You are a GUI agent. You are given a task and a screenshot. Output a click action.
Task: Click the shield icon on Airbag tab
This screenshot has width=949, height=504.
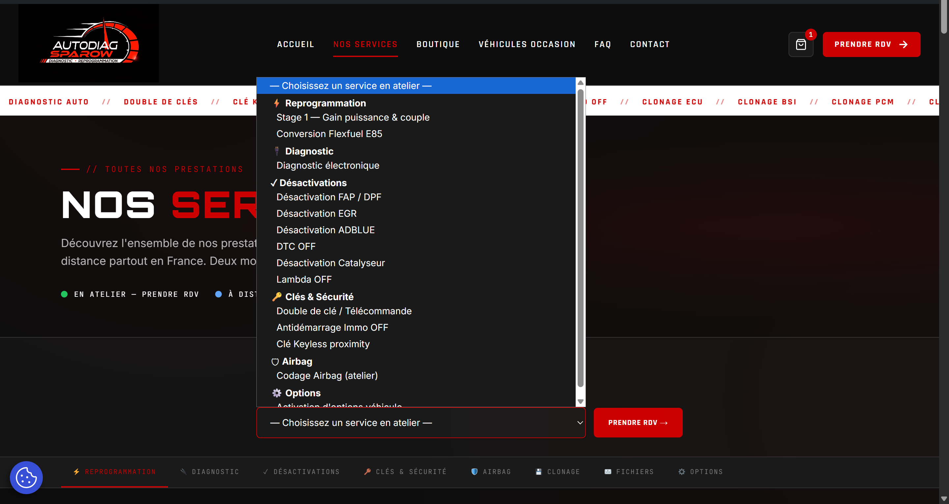tap(474, 472)
